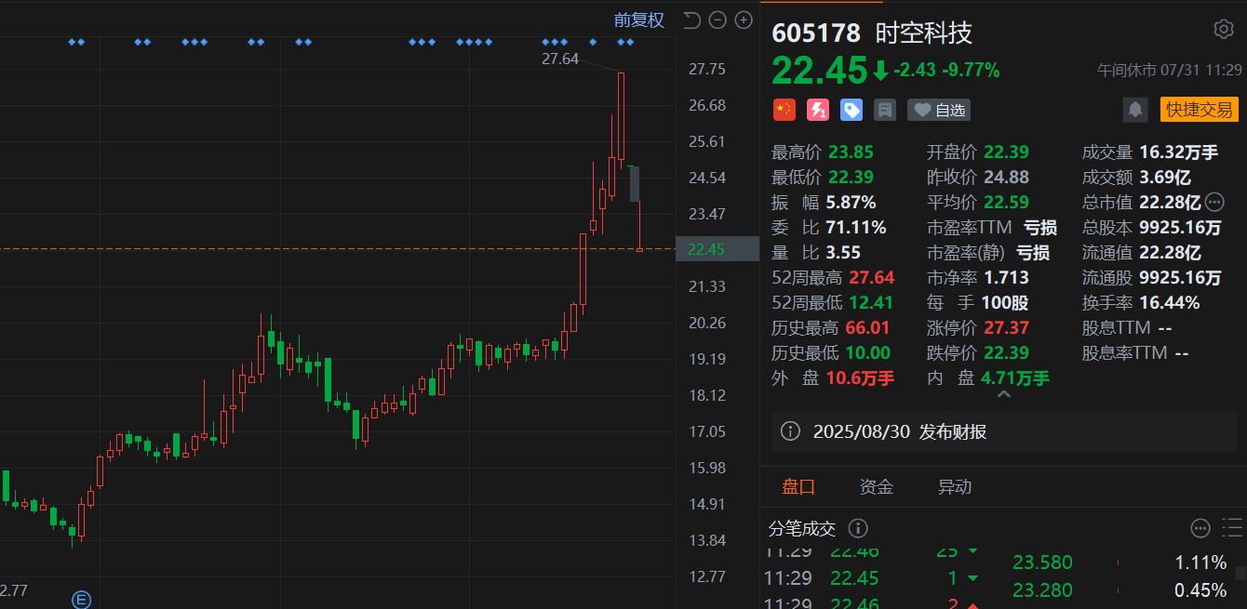Collapse the quote details chevron
The image size is (1247, 609).
[x=1003, y=395]
